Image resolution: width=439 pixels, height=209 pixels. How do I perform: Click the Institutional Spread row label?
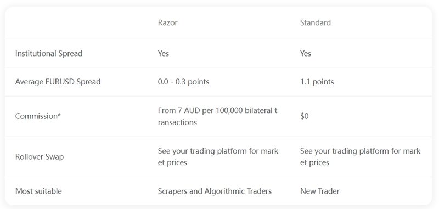(x=49, y=53)
